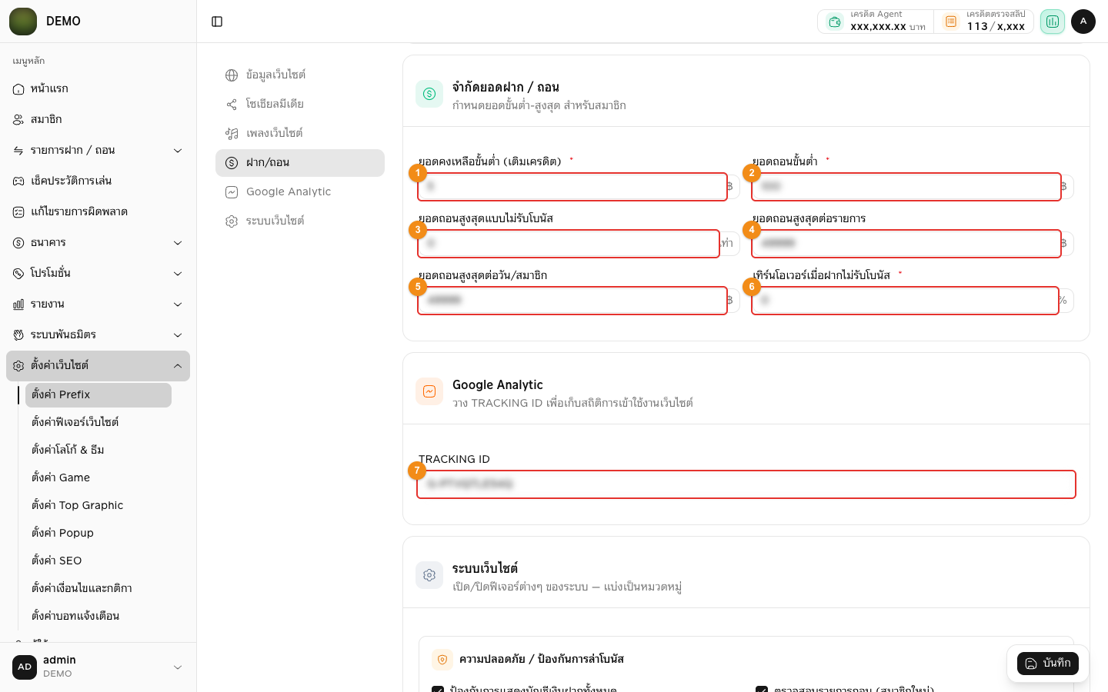
Task: Focus the ยอดคงเหลือขั้นต่ำ (เติมเครดิต) field
Action: (x=572, y=187)
